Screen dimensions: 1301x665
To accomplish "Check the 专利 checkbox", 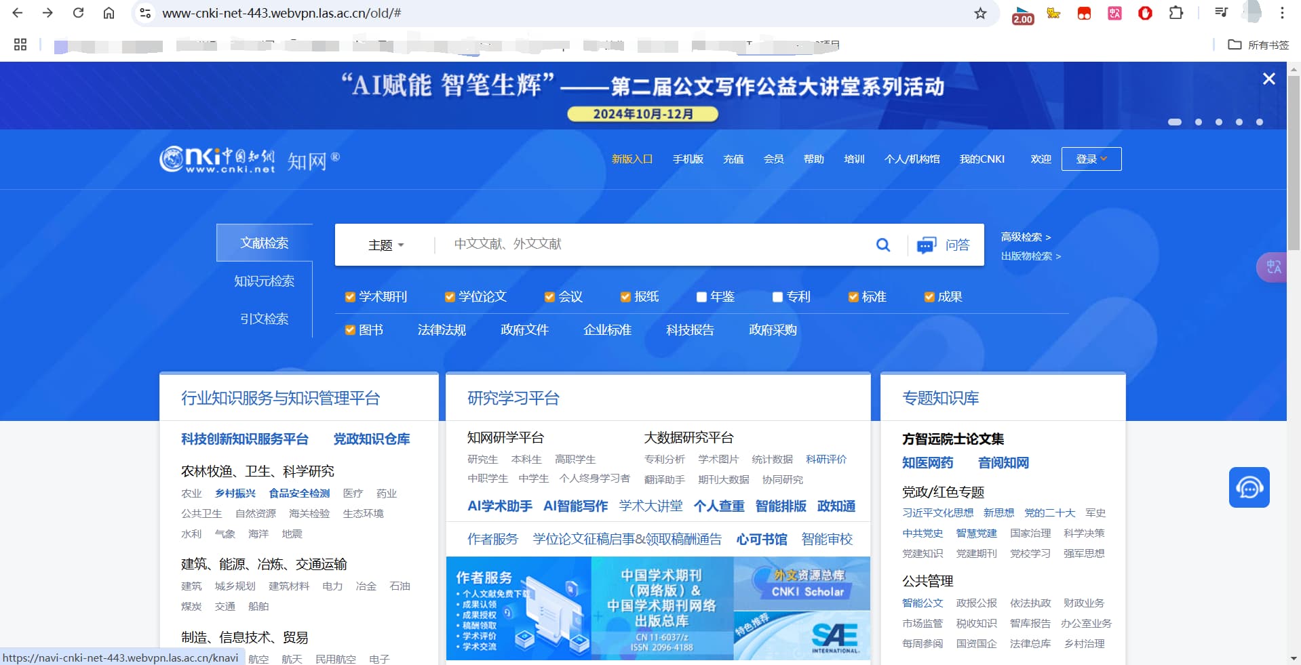I will pyautogui.click(x=777, y=297).
